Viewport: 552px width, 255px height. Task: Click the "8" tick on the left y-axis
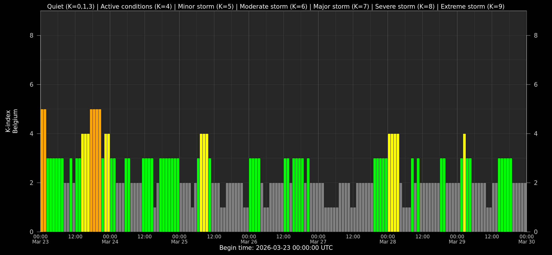point(32,36)
